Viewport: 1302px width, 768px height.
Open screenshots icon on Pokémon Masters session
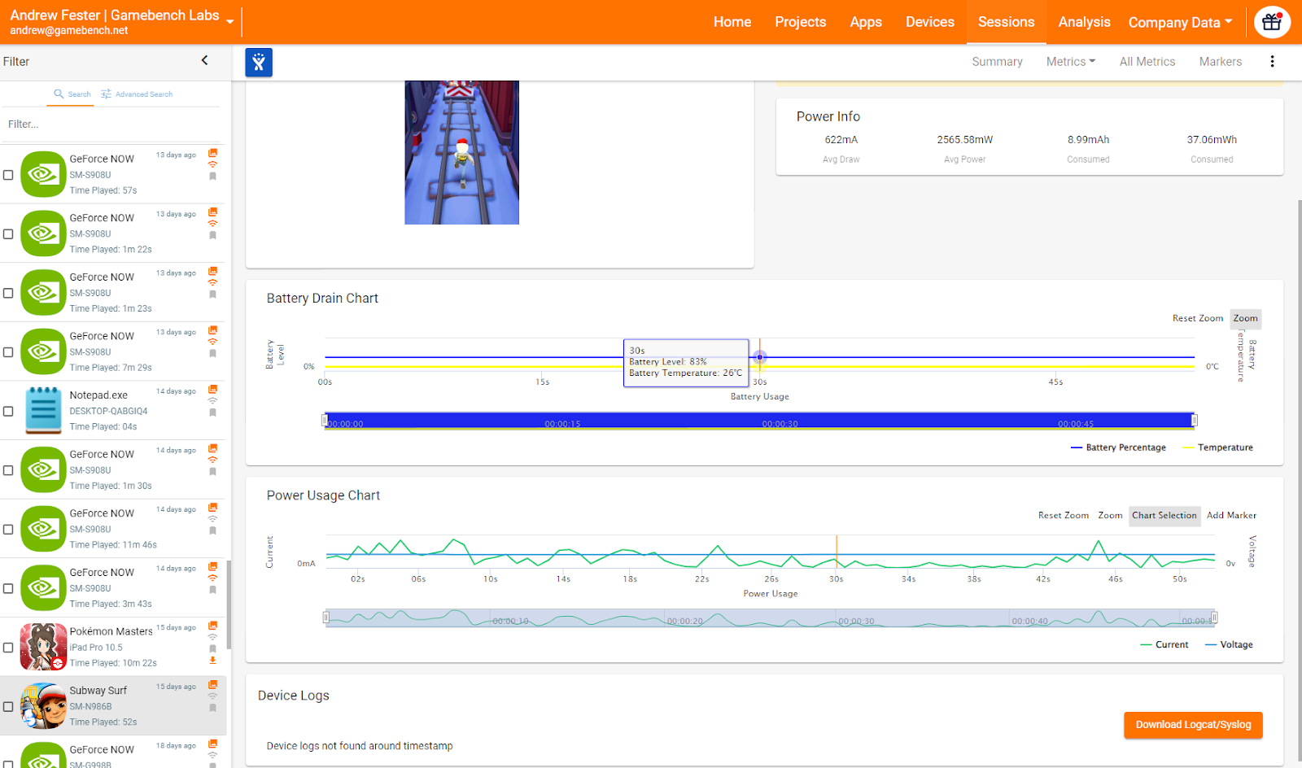pos(212,626)
